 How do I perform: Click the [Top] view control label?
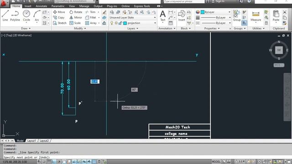coord(9,35)
